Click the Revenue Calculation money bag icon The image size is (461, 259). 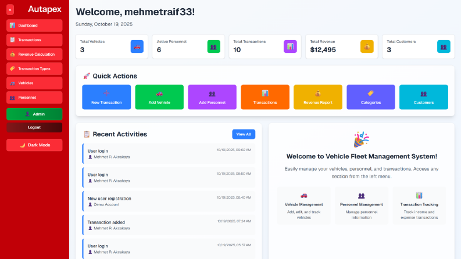pyautogui.click(x=12, y=55)
